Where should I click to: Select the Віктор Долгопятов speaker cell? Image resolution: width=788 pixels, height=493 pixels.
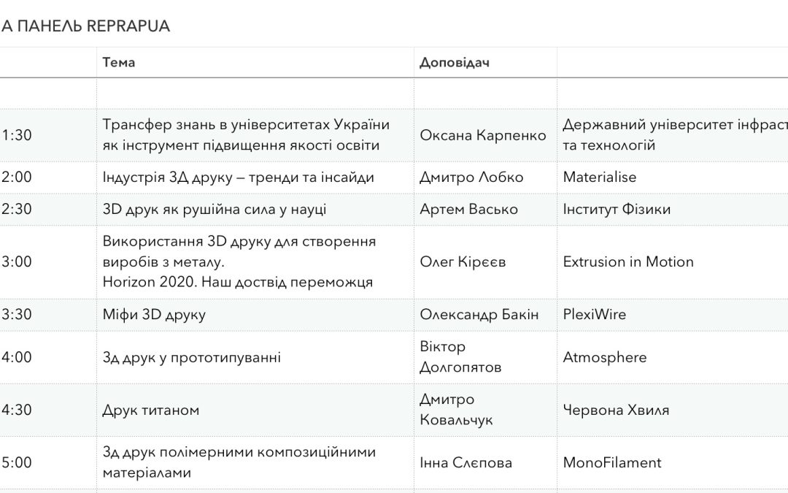460,357
